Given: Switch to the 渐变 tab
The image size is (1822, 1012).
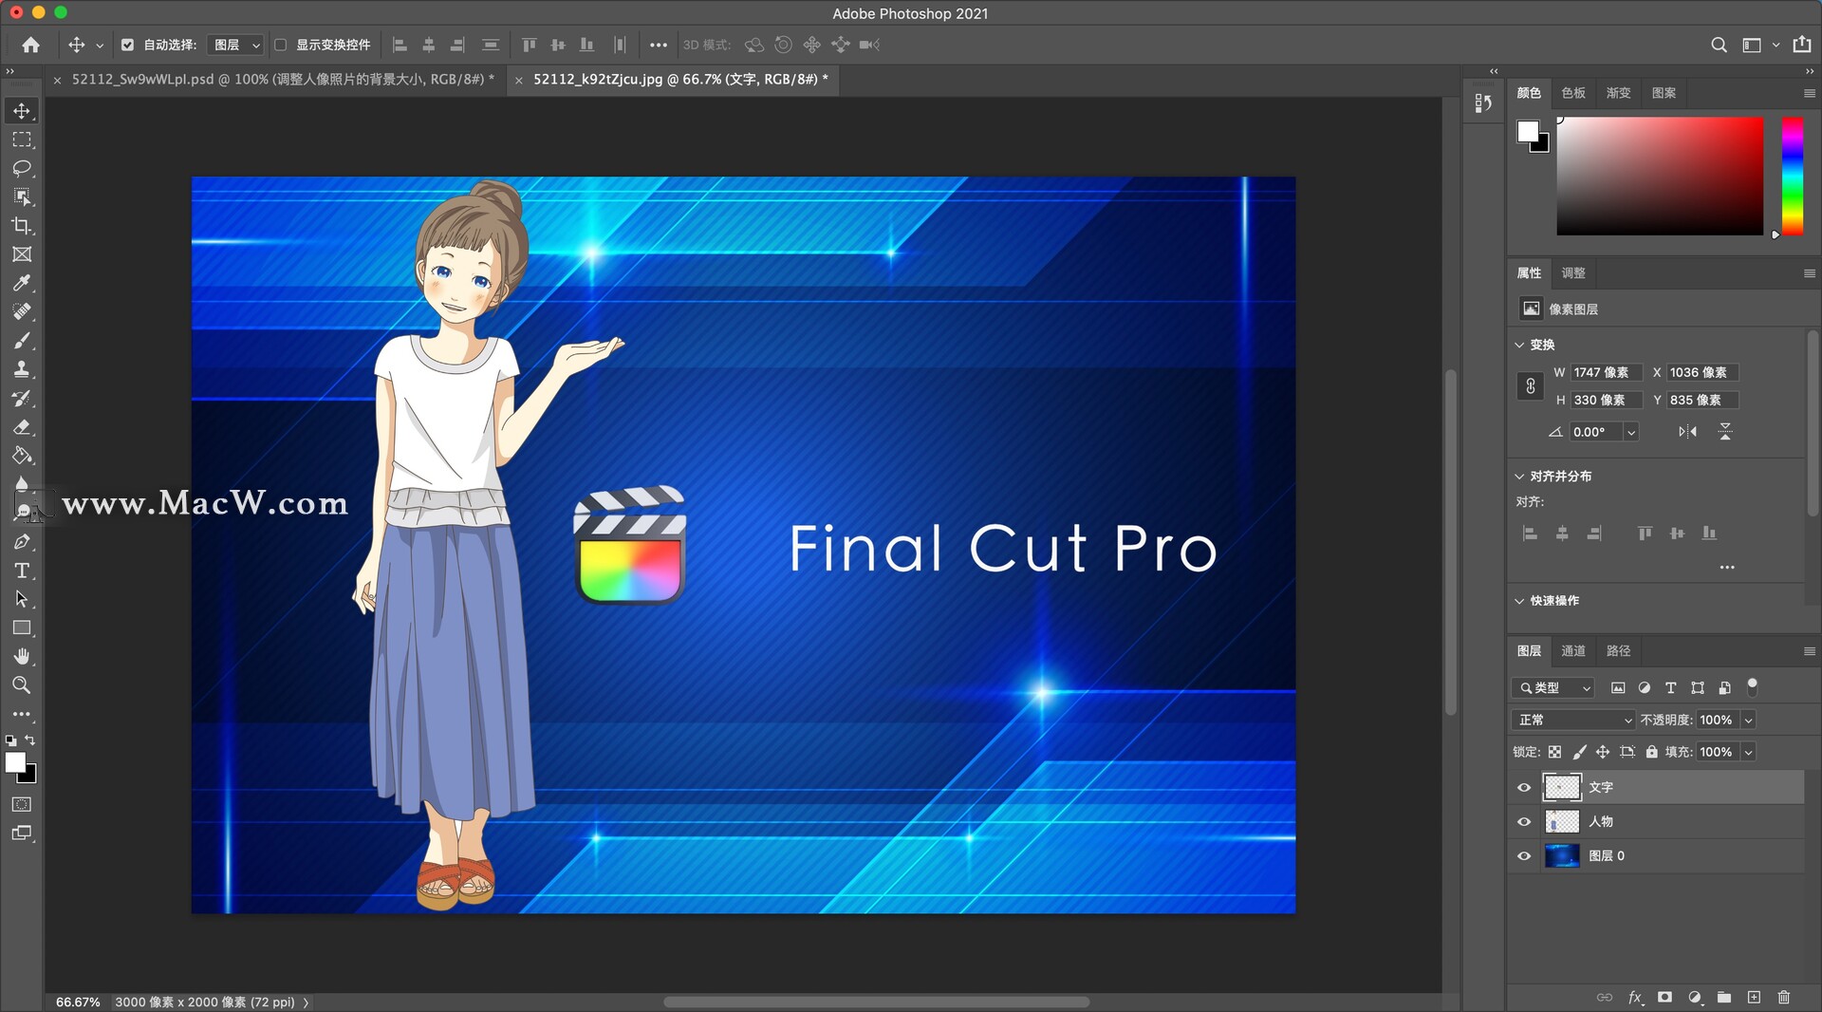Looking at the screenshot, I should pos(1618,93).
